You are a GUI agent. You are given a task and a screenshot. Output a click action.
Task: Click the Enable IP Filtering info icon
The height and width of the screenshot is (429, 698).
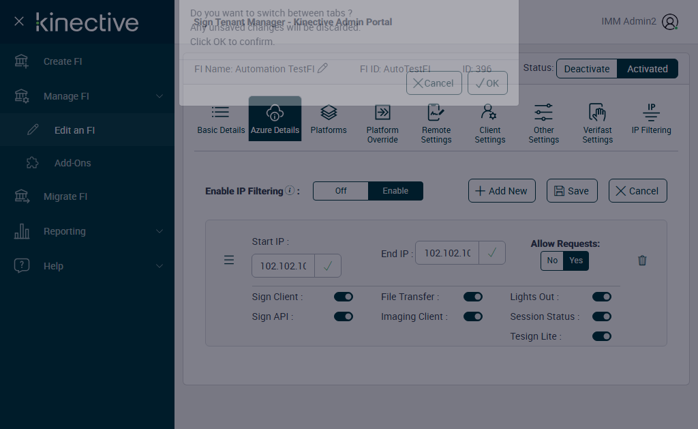click(290, 190)
